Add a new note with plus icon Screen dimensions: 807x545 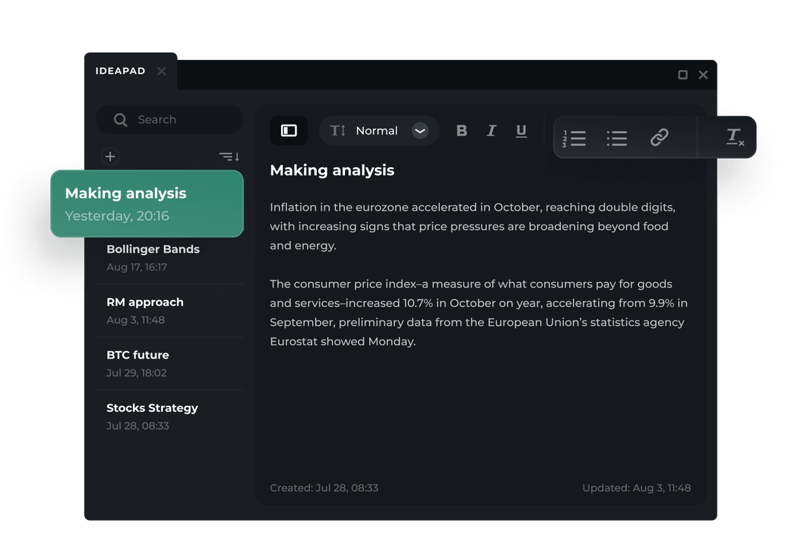tap(110, 157)
